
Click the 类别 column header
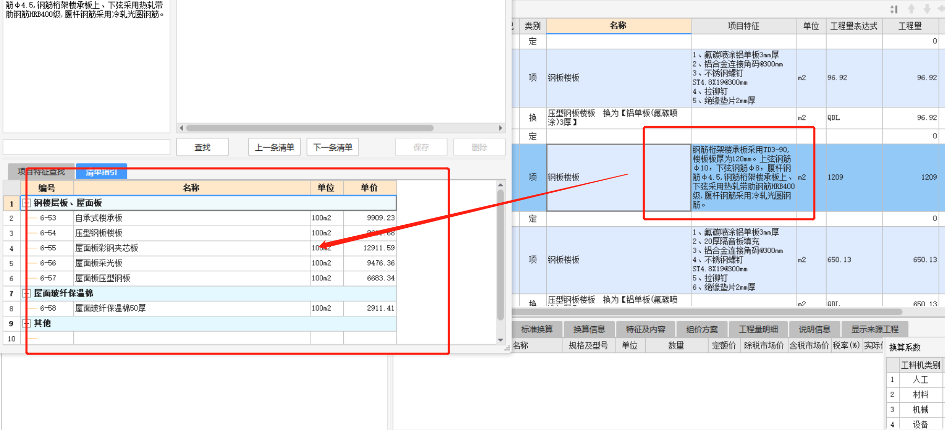click(x=533, y=26)
